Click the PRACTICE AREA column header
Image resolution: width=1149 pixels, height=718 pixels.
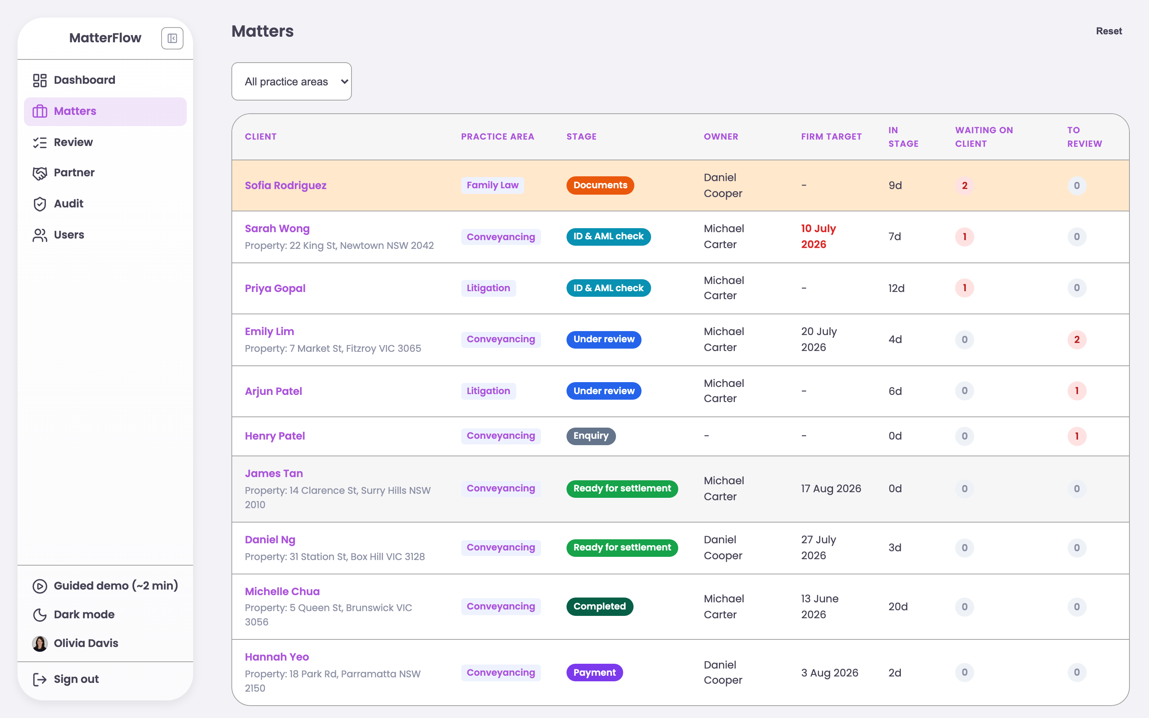click(498, 137)
